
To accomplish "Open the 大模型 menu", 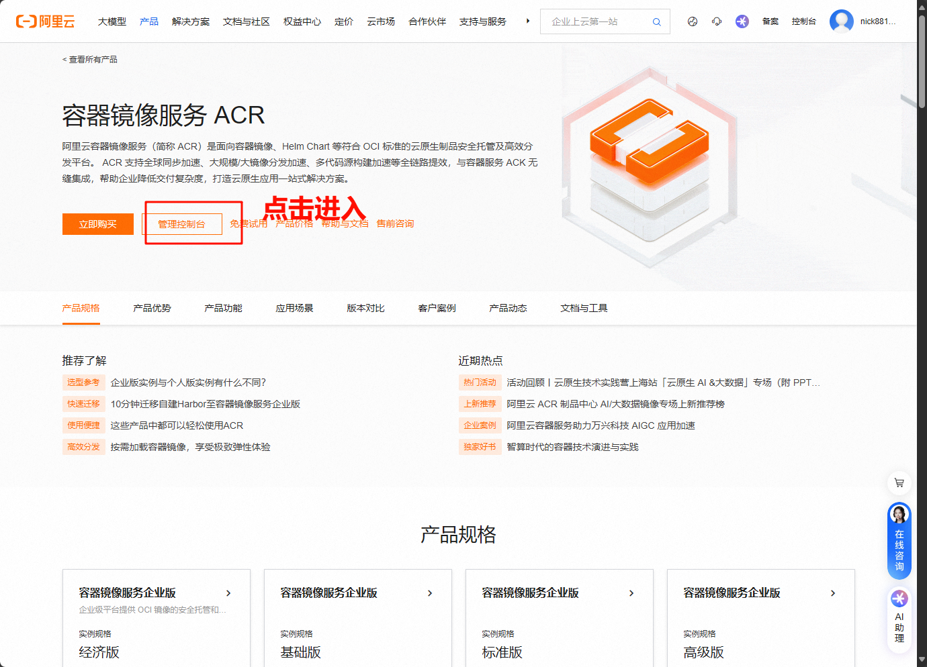I will click(x=112, y=21).
